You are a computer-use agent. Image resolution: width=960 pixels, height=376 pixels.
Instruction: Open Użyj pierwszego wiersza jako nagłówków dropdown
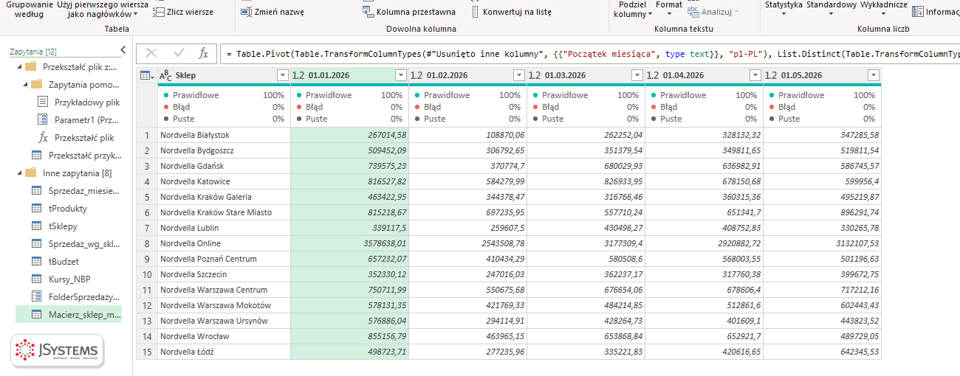[x=102, y=9]
